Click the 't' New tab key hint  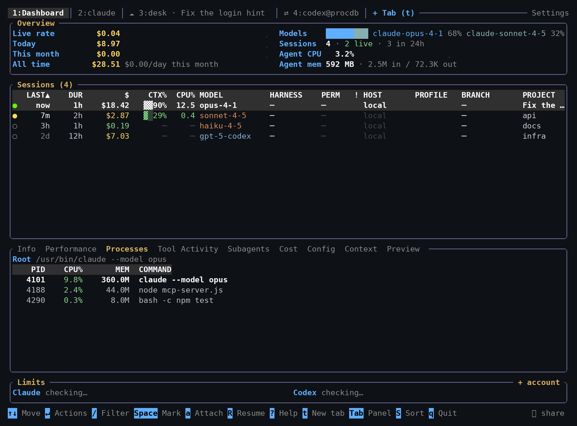[305, 413]
